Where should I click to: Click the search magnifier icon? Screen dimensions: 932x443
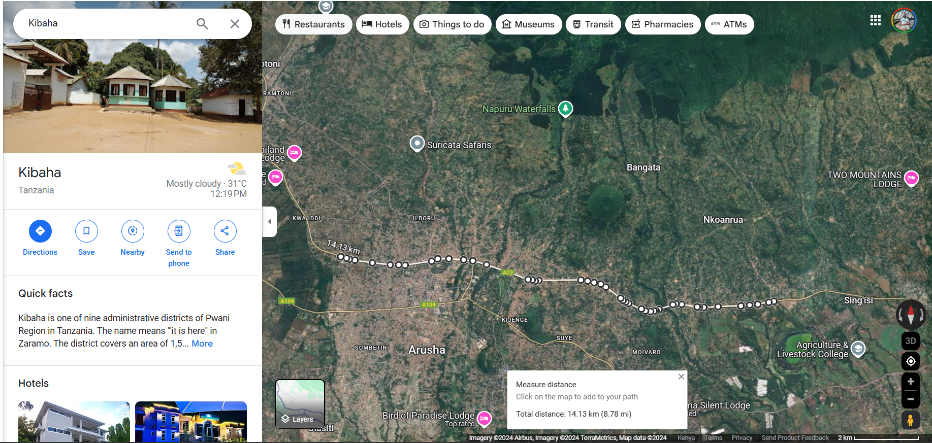(x=202, y=23)
